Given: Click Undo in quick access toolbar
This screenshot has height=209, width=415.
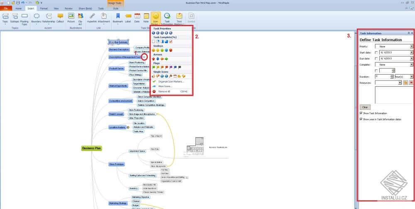Looking at the screenshot, I should (22, 2).
